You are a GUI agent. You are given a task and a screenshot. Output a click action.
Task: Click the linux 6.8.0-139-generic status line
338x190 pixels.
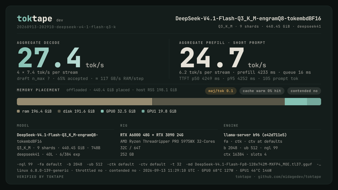point(144,171)
